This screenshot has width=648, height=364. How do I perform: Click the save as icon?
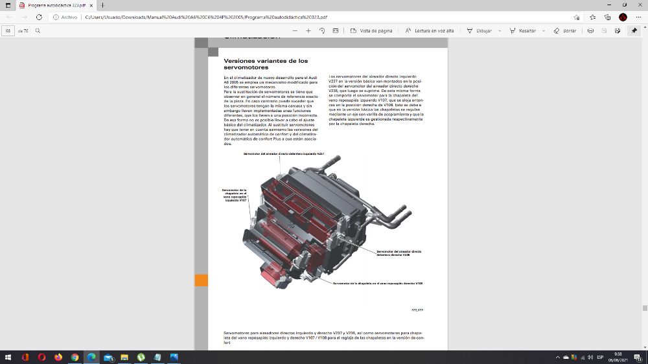618,30
